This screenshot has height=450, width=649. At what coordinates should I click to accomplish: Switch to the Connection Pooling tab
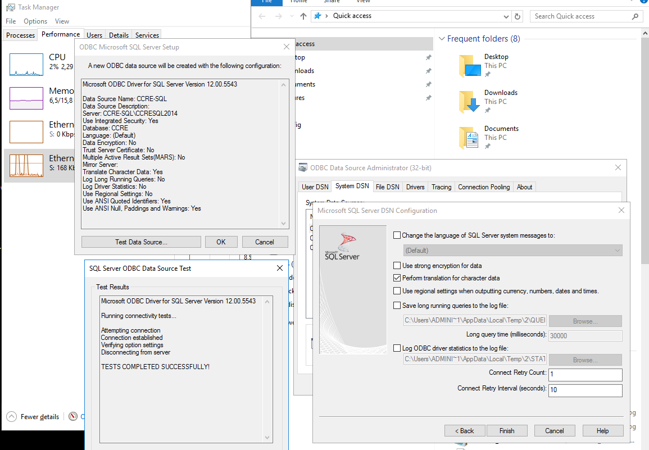484,187
